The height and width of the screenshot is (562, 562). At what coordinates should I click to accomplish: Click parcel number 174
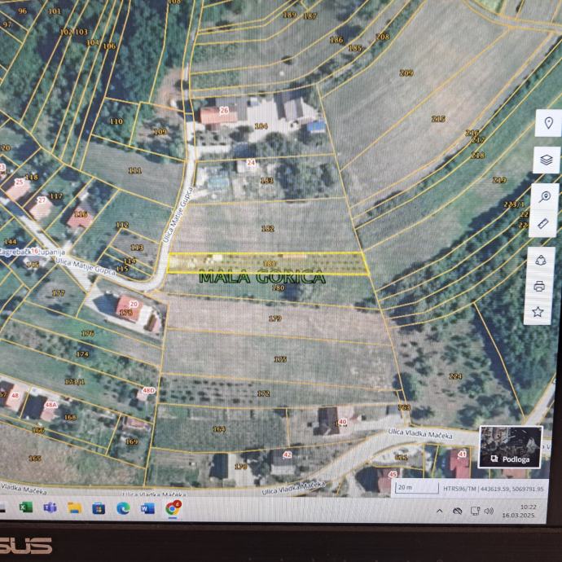82,353
